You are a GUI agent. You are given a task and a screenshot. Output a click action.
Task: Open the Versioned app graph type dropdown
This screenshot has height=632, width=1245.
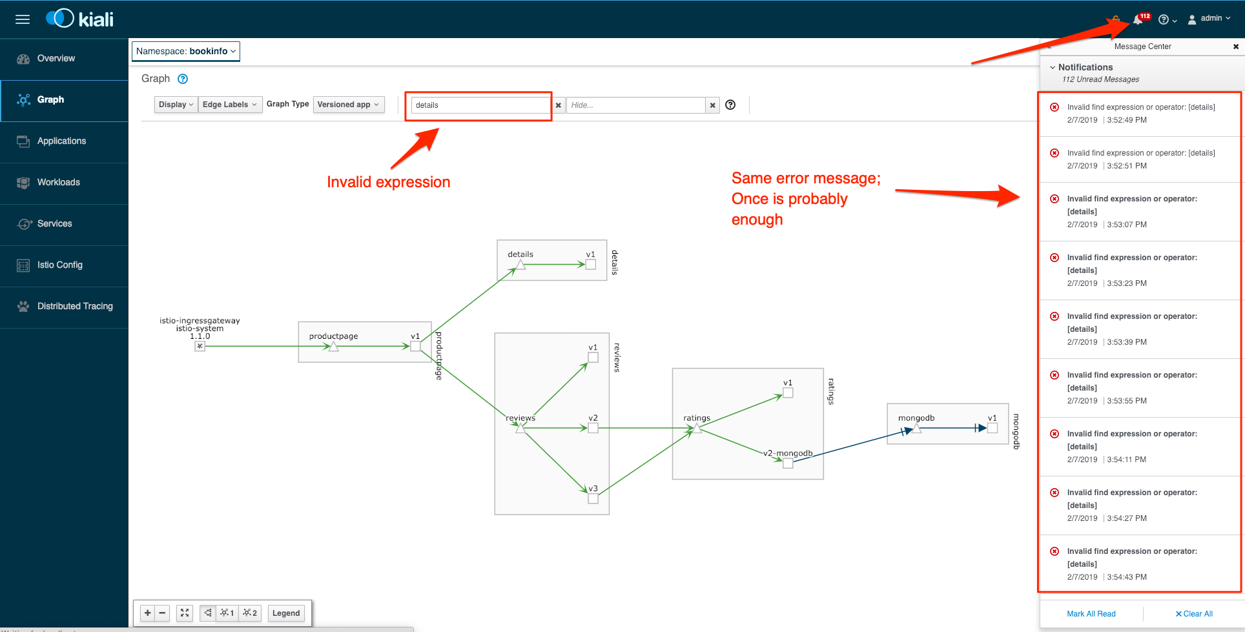pos(349,105)
